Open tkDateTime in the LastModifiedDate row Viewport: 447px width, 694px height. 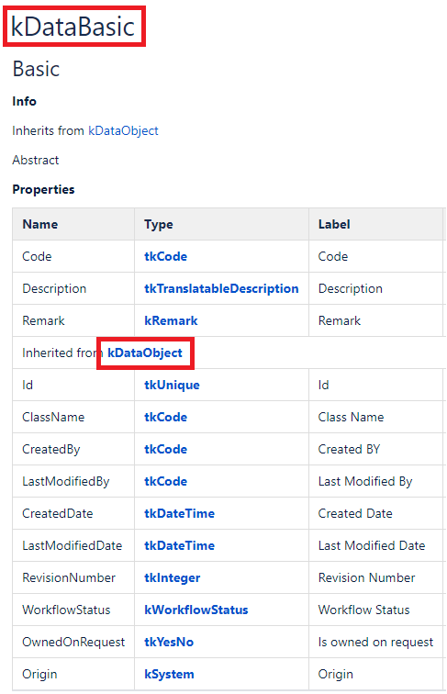179,545
